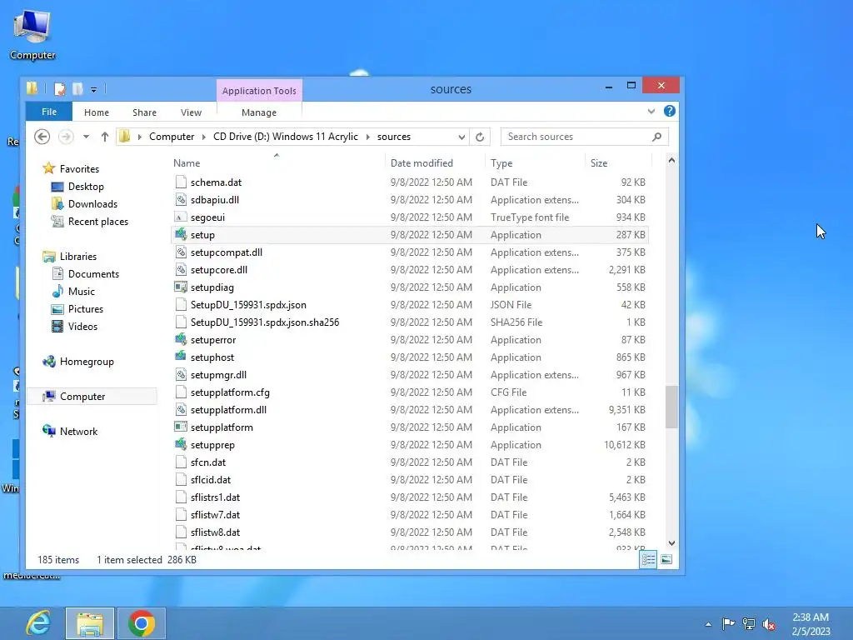Click the Properties quick access toolbar icon

[x=60, y=88]
